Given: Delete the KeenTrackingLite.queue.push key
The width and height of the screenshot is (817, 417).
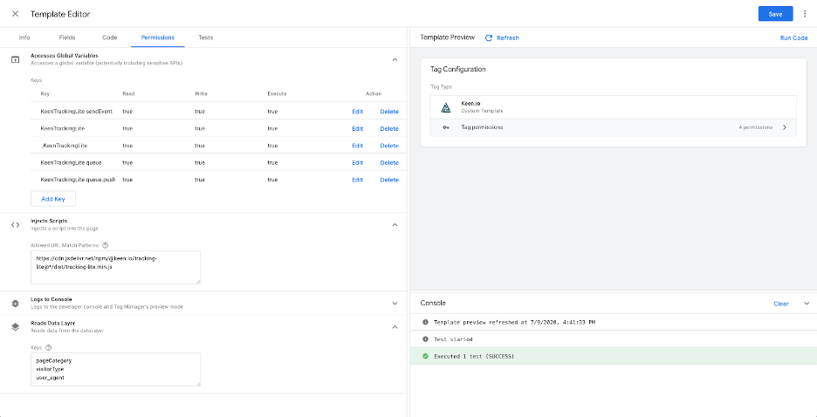Looking at the screenshot, I should click(389, 180).
